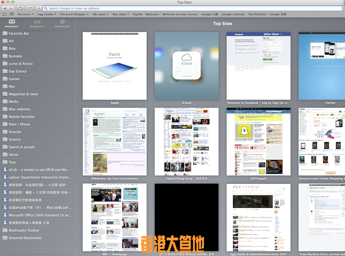Viewport: 345px width, 256px height.
Task: Open the Media bookmarks folder
Action: 38,102
